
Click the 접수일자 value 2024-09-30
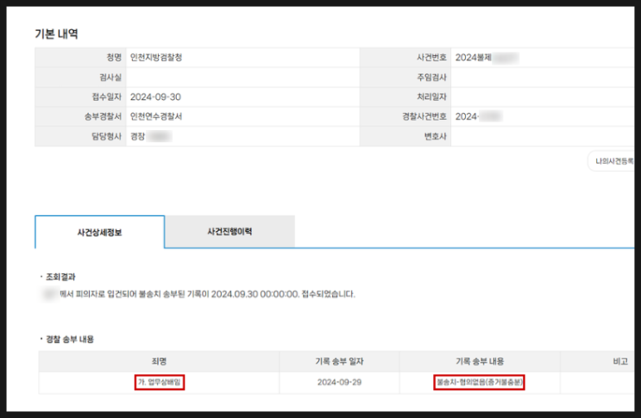[x=155, y=97]
